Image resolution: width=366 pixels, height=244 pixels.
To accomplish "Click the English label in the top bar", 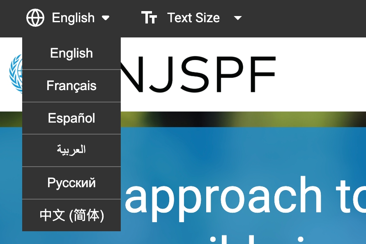I will [73, 18].
